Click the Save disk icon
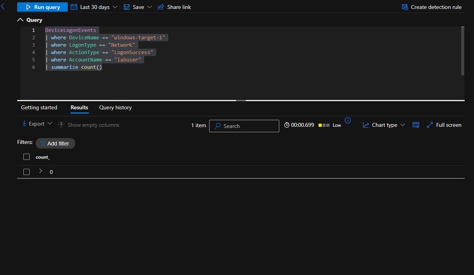The image size is (474, 275). 127,7
